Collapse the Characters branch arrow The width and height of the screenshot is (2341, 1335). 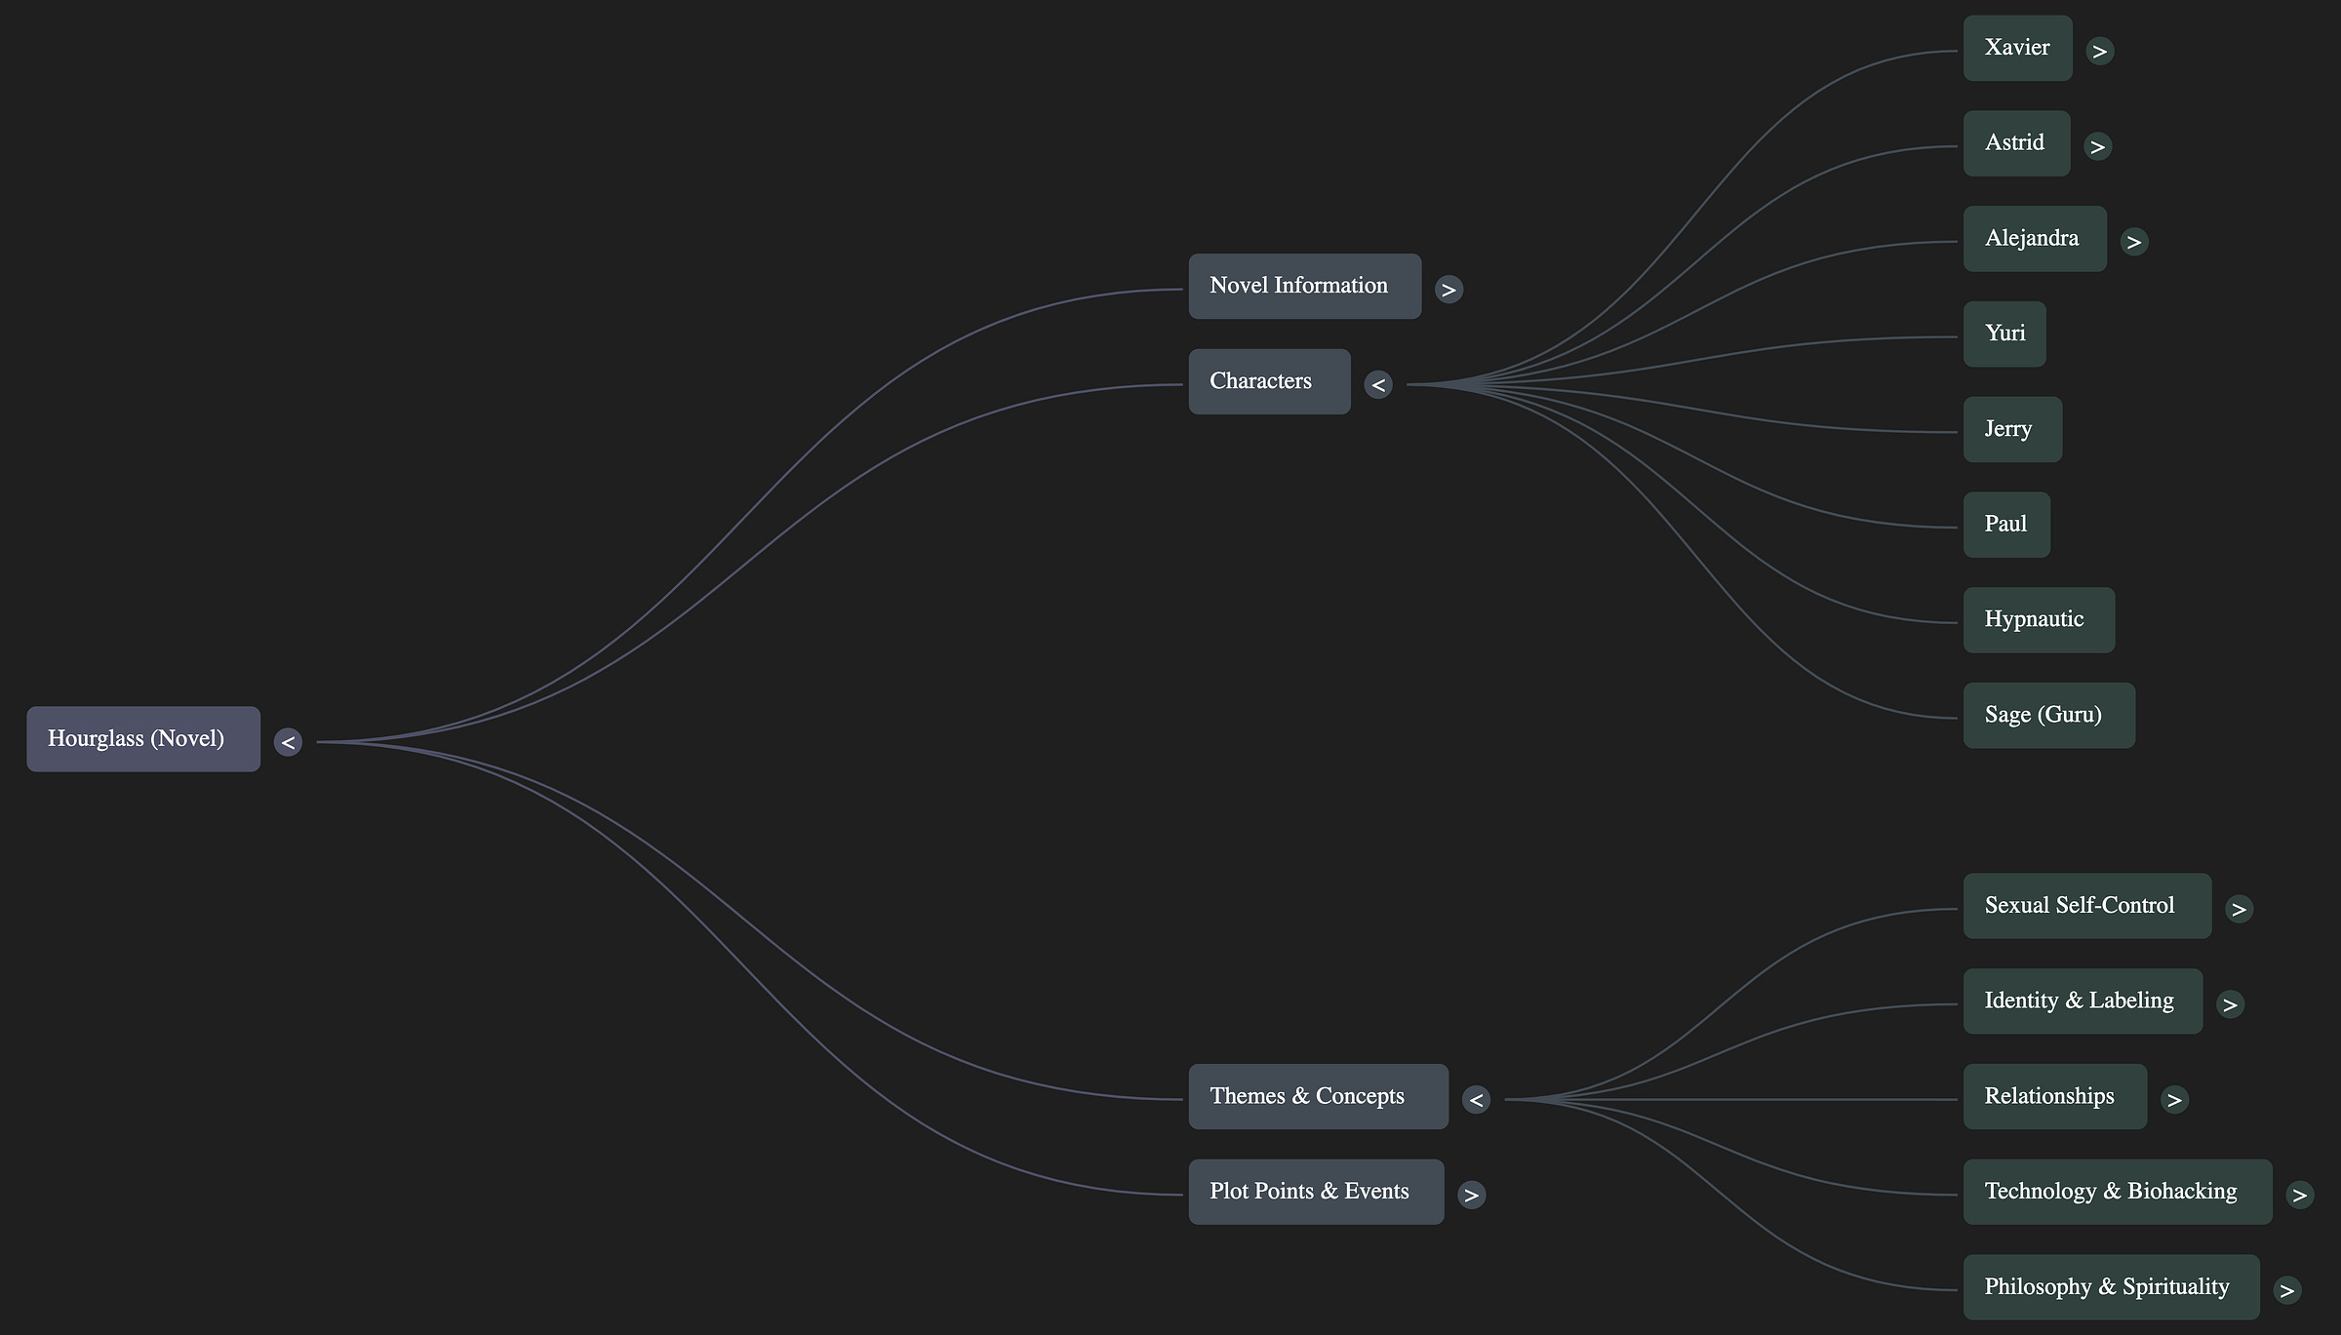[x=1378, y=385]
